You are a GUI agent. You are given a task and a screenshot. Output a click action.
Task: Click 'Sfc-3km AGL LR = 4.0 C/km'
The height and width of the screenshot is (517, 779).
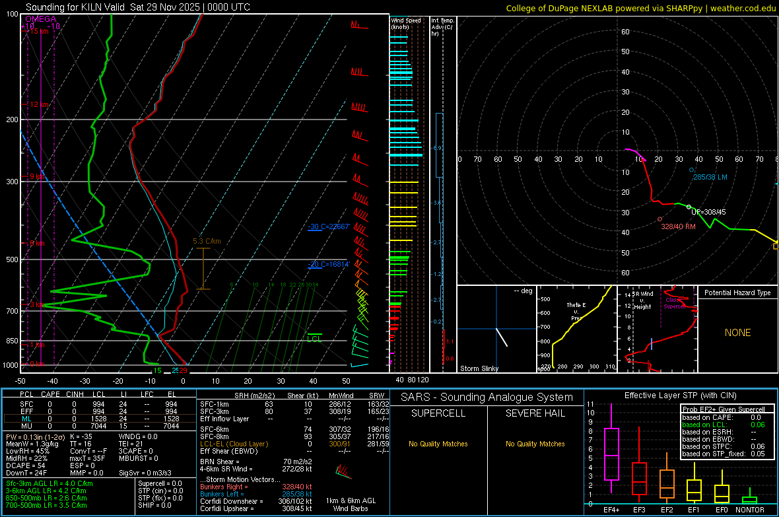click(50, 483)
